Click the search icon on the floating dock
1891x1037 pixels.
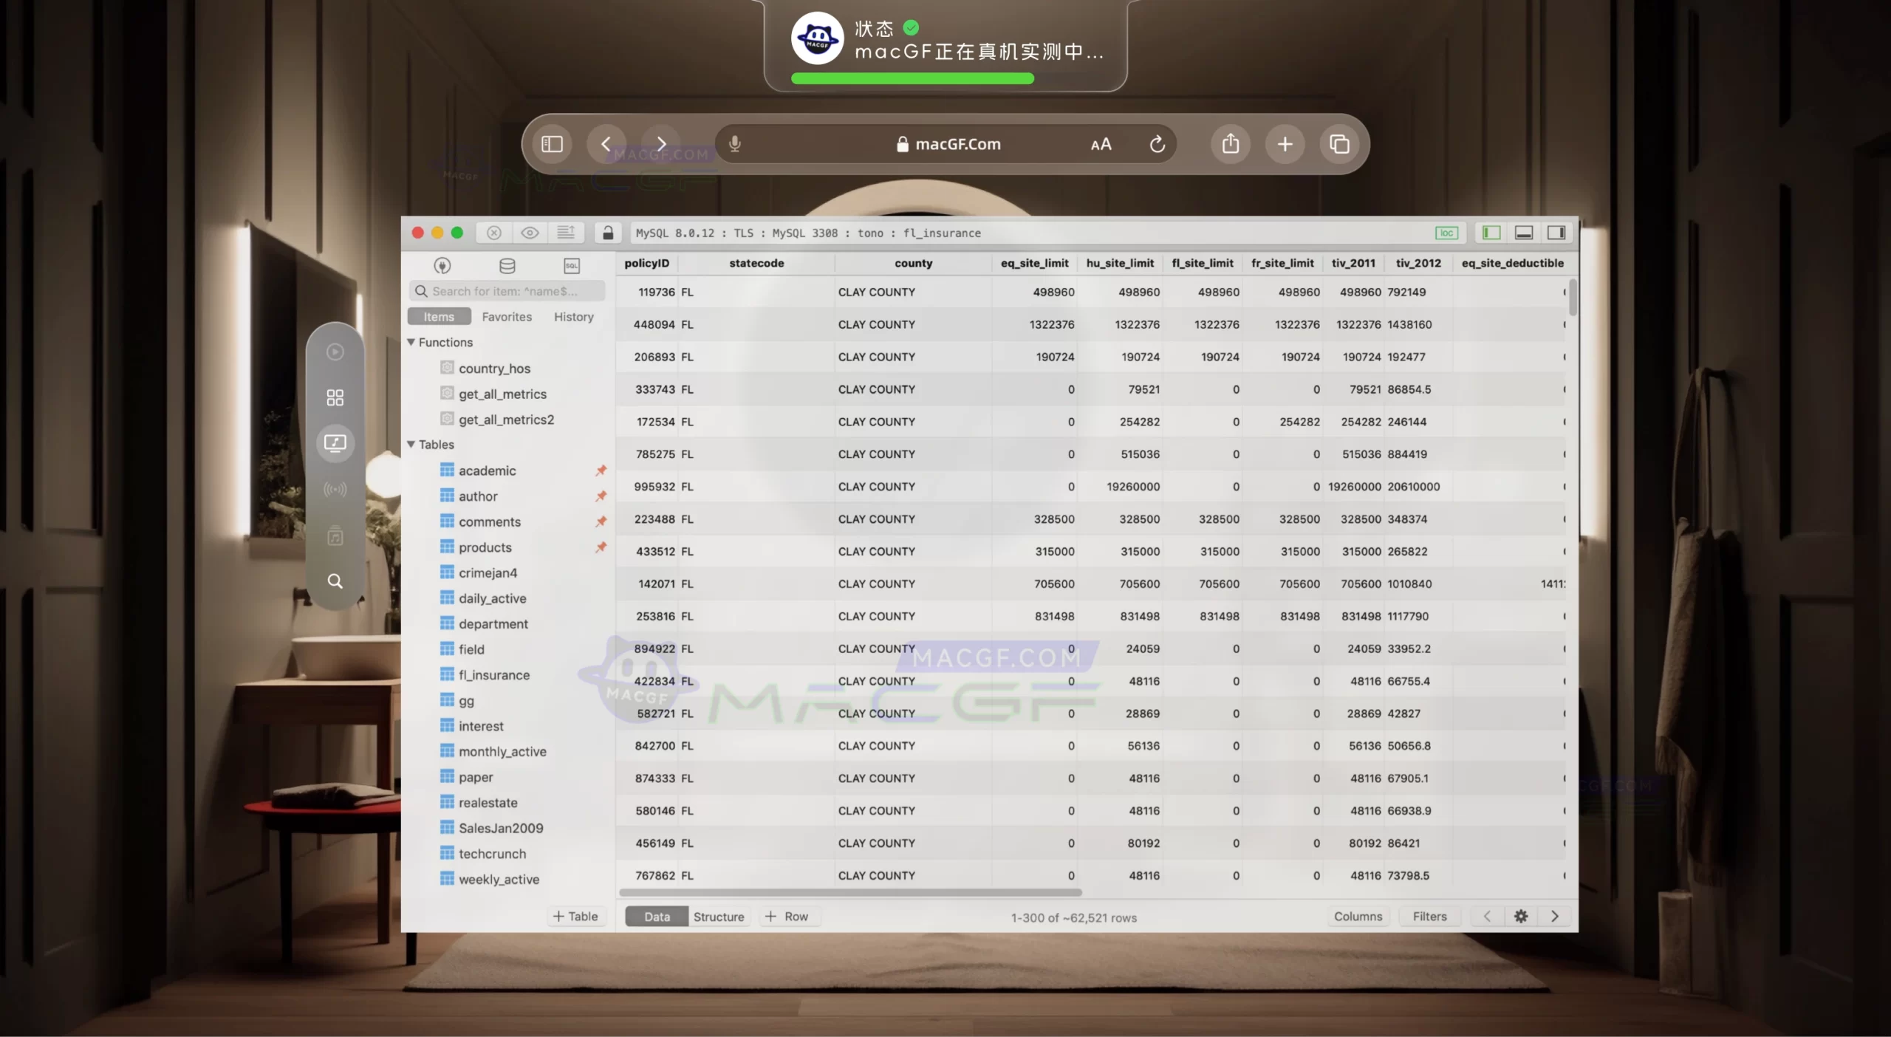[x=335, y=582]
